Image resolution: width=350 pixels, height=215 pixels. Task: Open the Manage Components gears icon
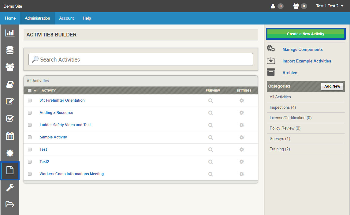[271, 48]
